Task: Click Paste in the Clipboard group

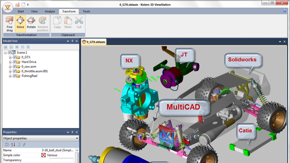Action: tap(68, 22)
